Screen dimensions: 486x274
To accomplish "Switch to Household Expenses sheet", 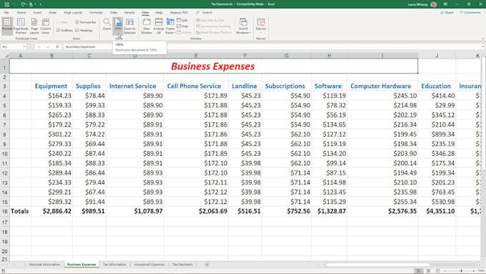I will 149,265.
